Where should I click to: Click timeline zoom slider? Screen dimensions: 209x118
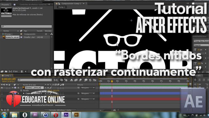coord(107,110)
